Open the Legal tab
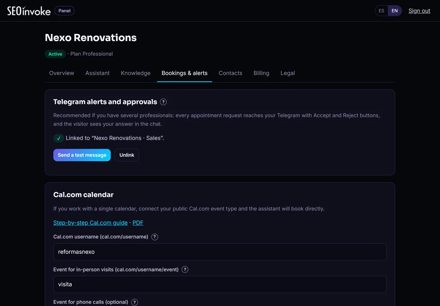Viewport: 440px width, 306px height. point(288,73)
